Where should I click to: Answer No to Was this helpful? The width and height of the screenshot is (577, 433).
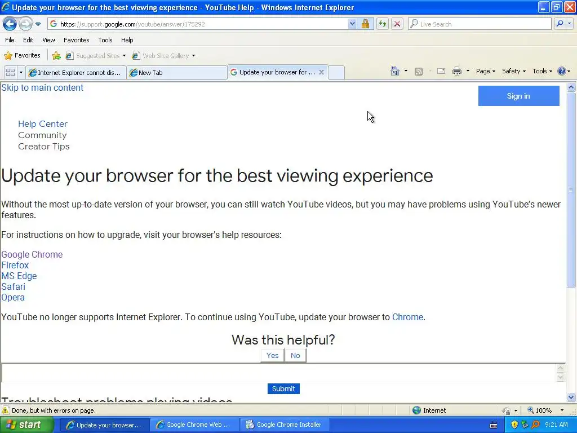tap(295, 355)
